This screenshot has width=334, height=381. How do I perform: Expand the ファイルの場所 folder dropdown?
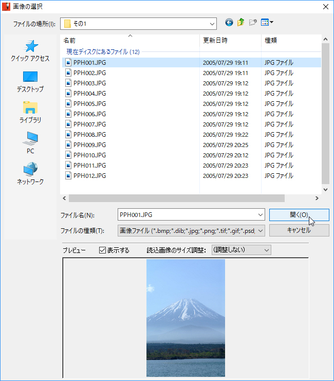click(212, 24)
